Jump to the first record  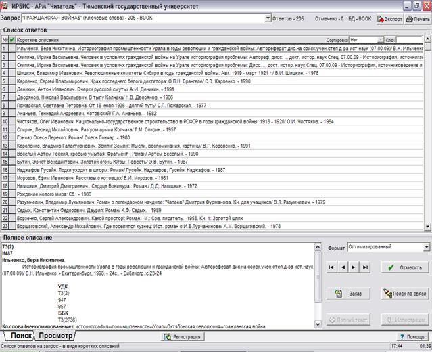point(331,267)
